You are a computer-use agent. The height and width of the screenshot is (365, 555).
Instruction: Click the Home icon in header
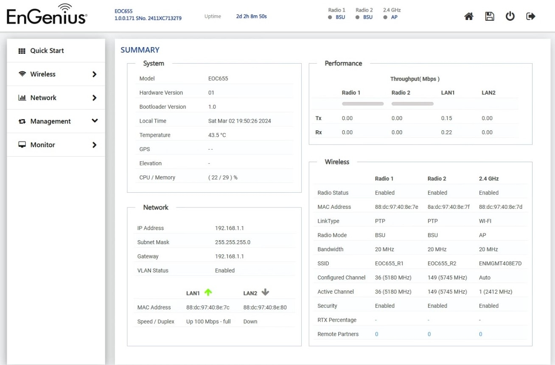pos(469,17)
